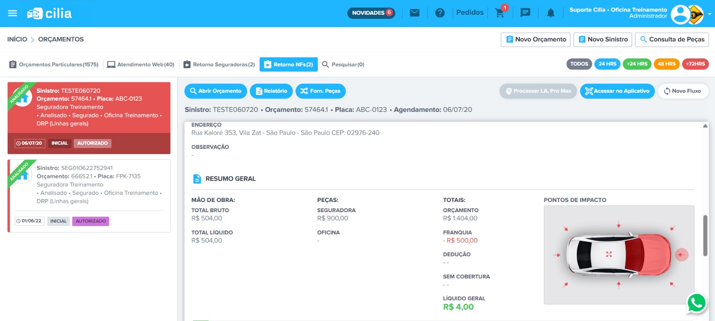Switch to Orçamentos Particulares tab
Image resolution: width=715 pixels, height=321 pixels.
(x=54, y=65)
